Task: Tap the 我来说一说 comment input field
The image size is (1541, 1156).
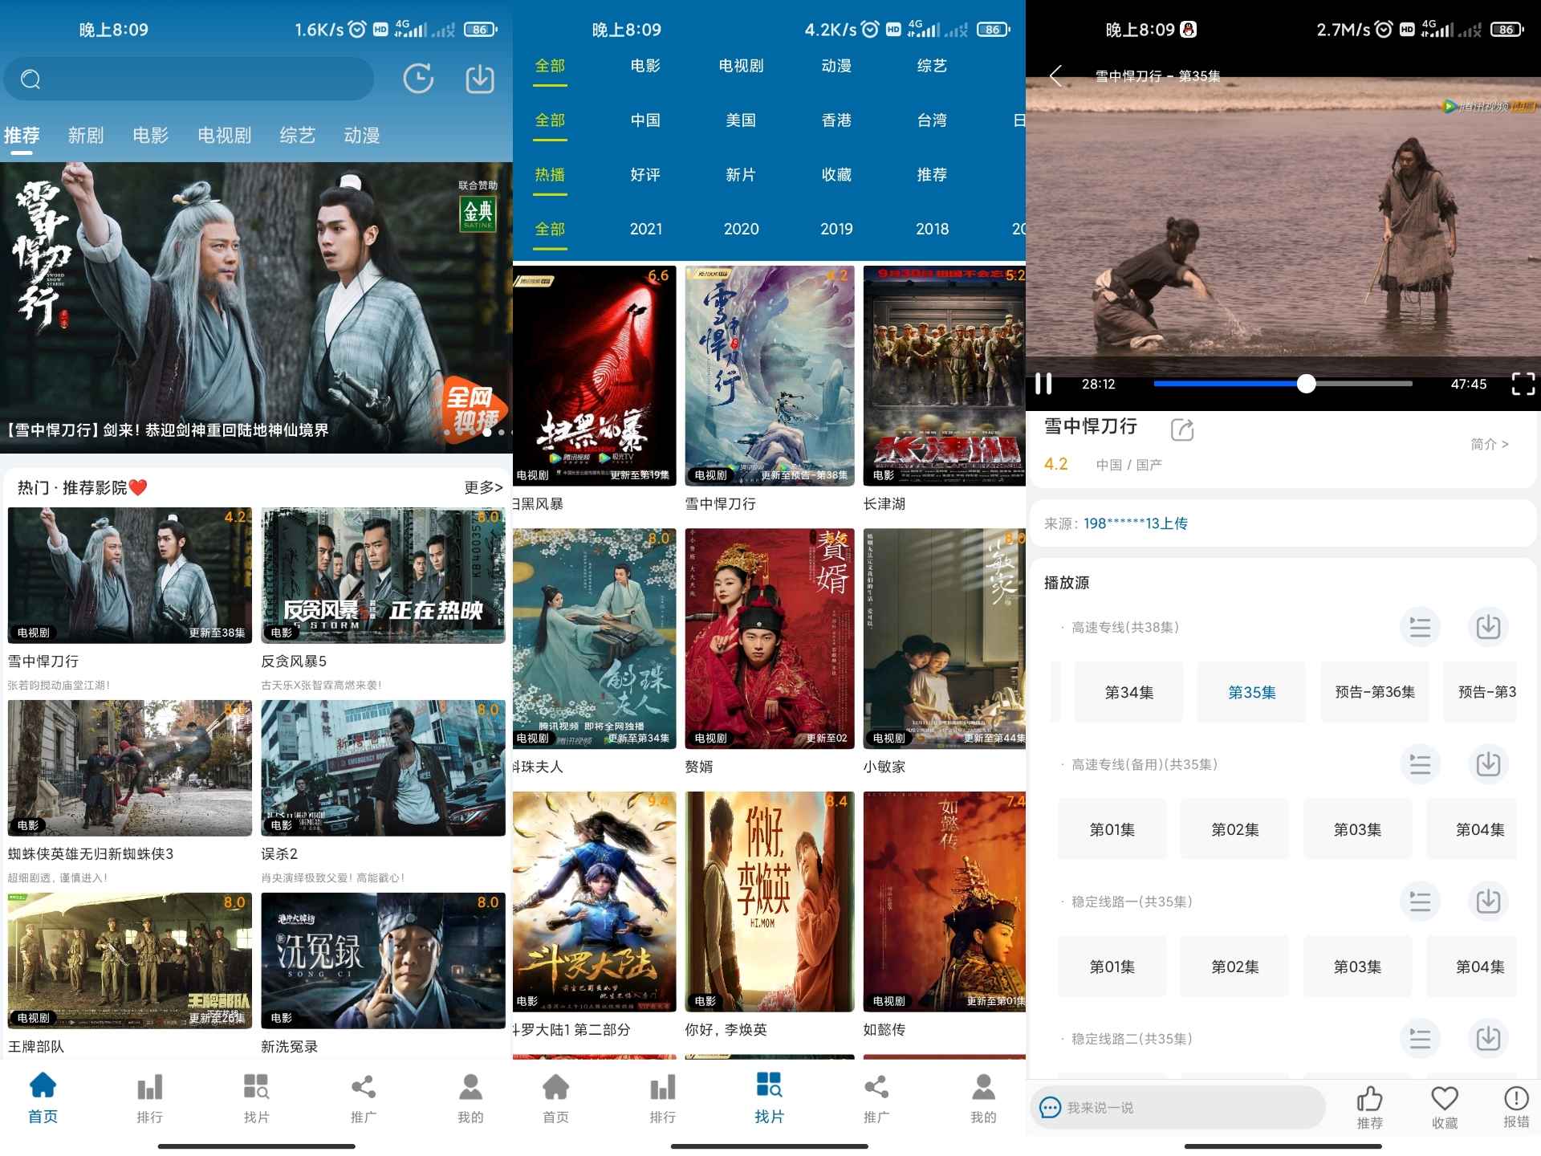Action: pos(1177,1108)
